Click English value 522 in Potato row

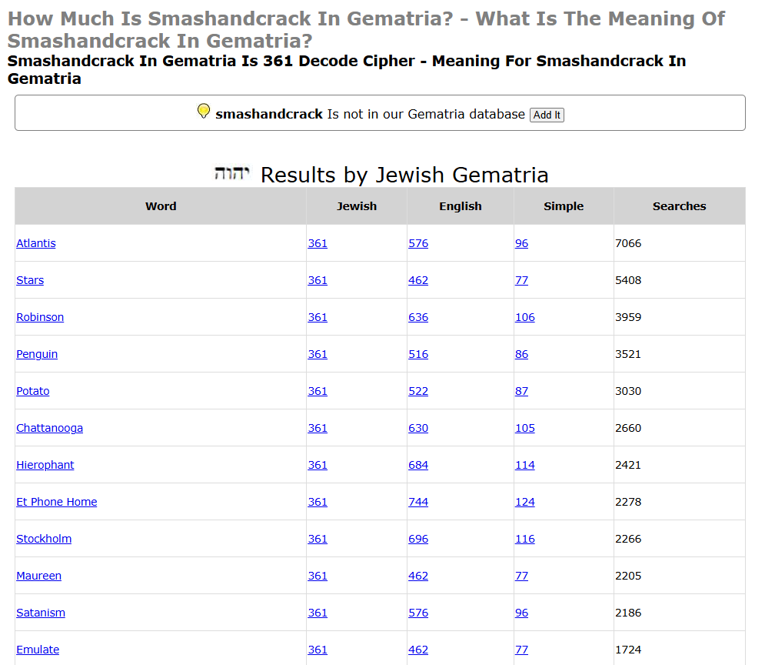pos(418,391)
